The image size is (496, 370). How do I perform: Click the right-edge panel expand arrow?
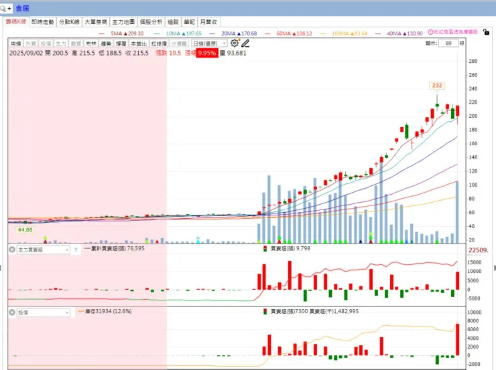click(495, 268)
